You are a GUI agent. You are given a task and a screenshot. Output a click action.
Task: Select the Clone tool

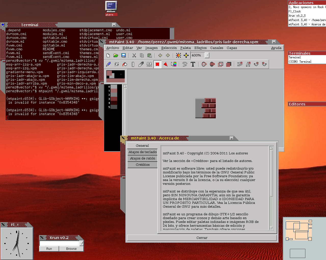pos(149,64)
